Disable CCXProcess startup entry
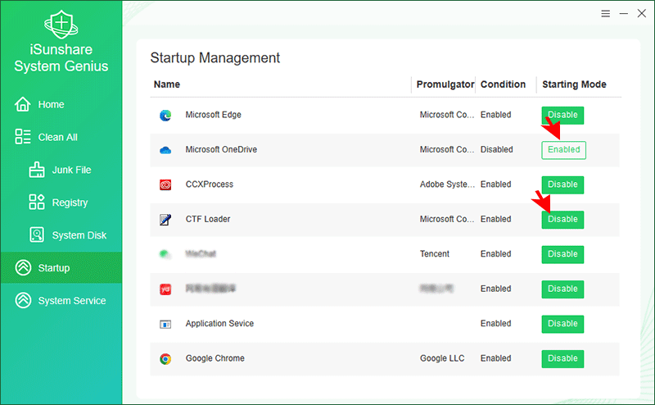The width and height of the screenshot is (655, 405). pyautogui.click(x=562, y=184)
